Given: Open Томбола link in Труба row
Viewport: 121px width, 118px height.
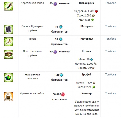Looking at the screenshot, I should (x=111, y=39).
